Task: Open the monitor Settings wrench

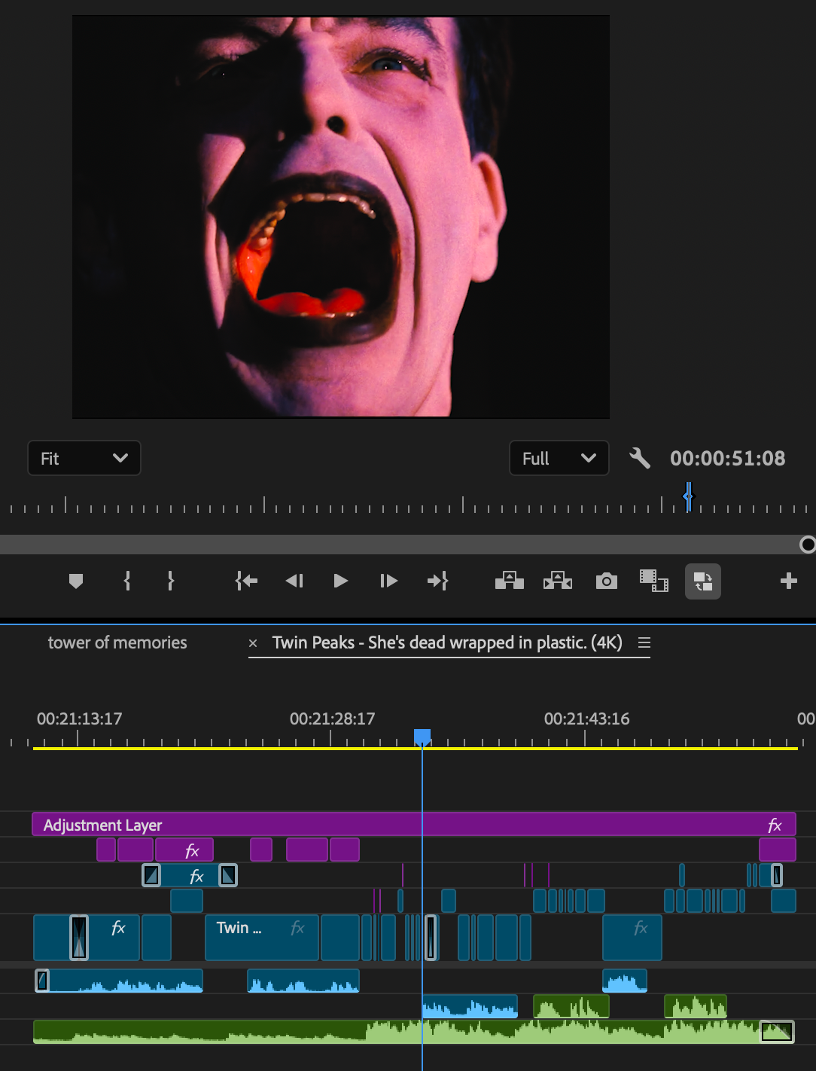Action: coord(640,458)
